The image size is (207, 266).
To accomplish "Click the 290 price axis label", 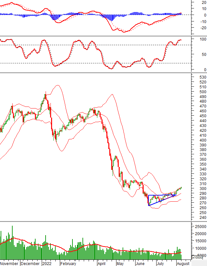I will (203, 193).
